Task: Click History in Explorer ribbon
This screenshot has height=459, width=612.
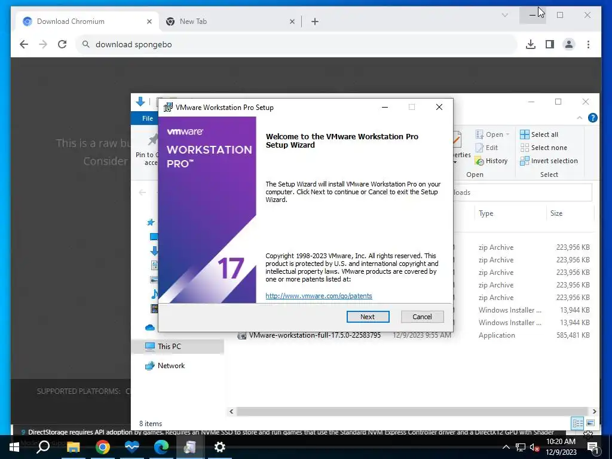Action: [491, 161]
